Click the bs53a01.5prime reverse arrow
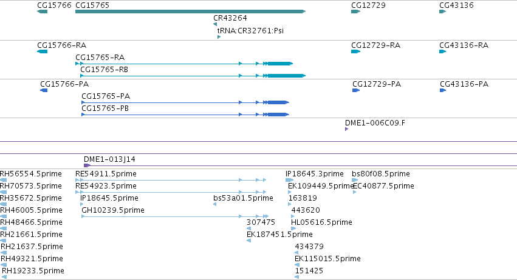 (x=214, y=204)
